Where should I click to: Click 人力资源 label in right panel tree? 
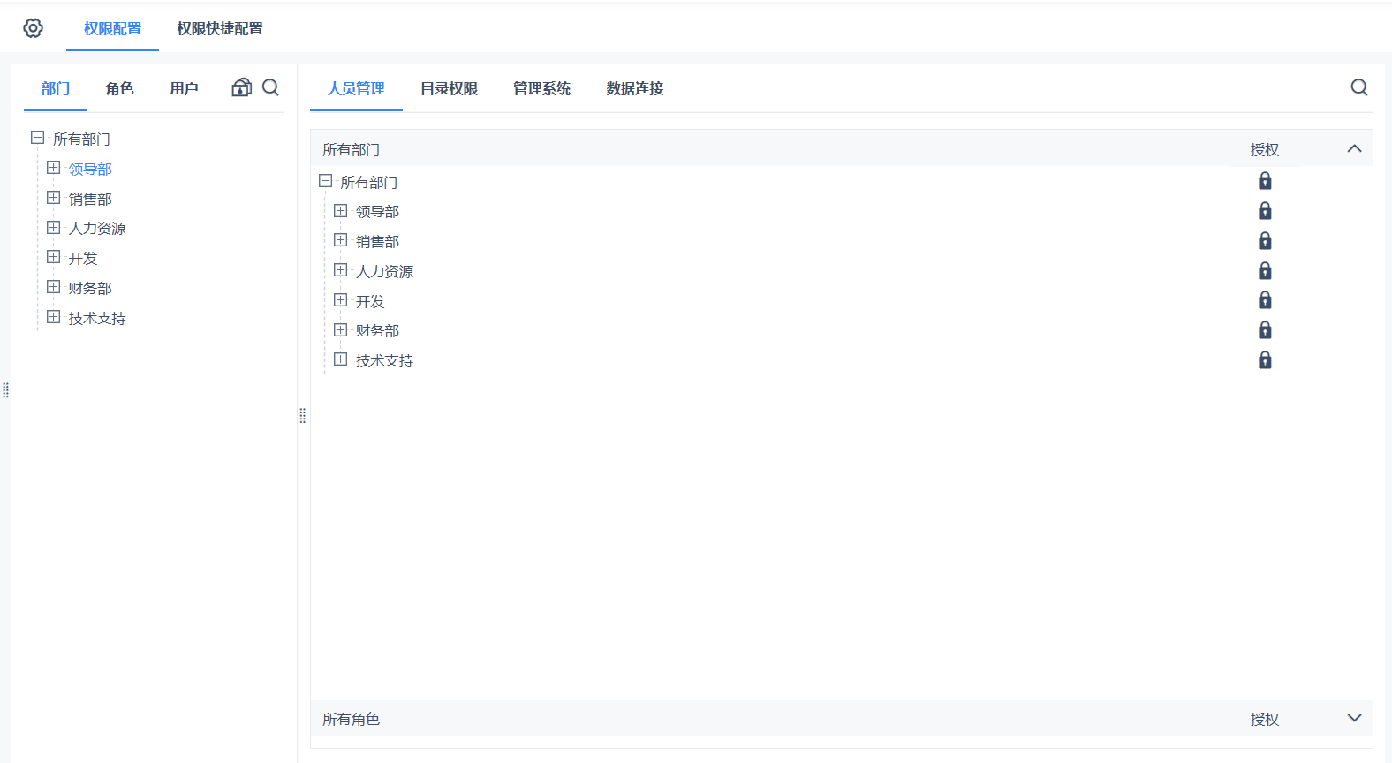pos(384,272)
